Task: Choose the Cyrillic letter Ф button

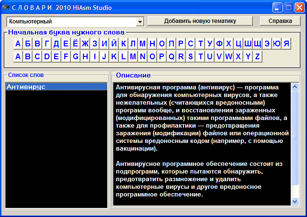Action: coord(219,44)
